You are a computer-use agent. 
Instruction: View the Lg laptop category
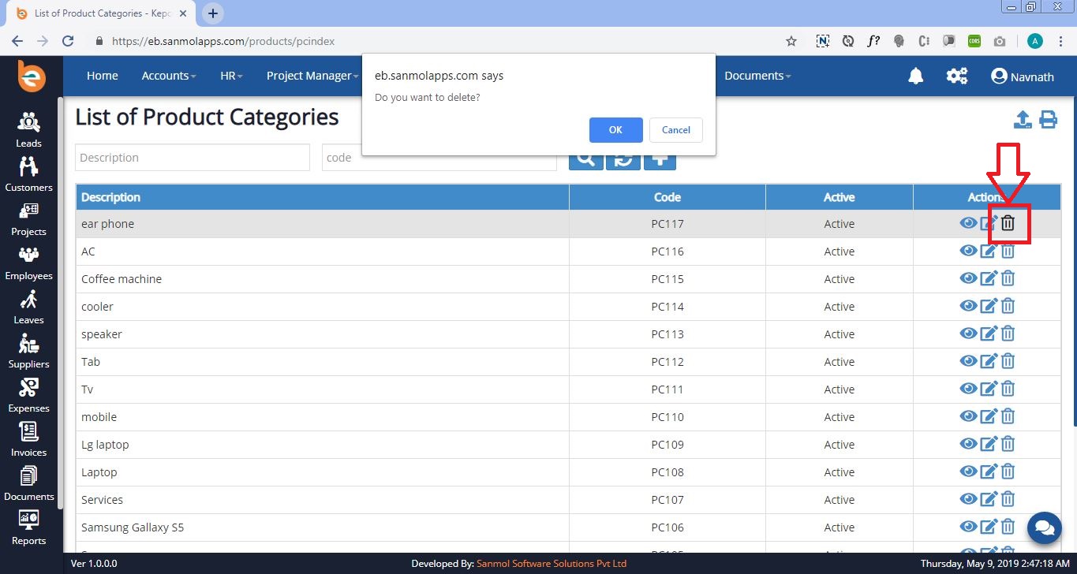click(x=968, y=444)
